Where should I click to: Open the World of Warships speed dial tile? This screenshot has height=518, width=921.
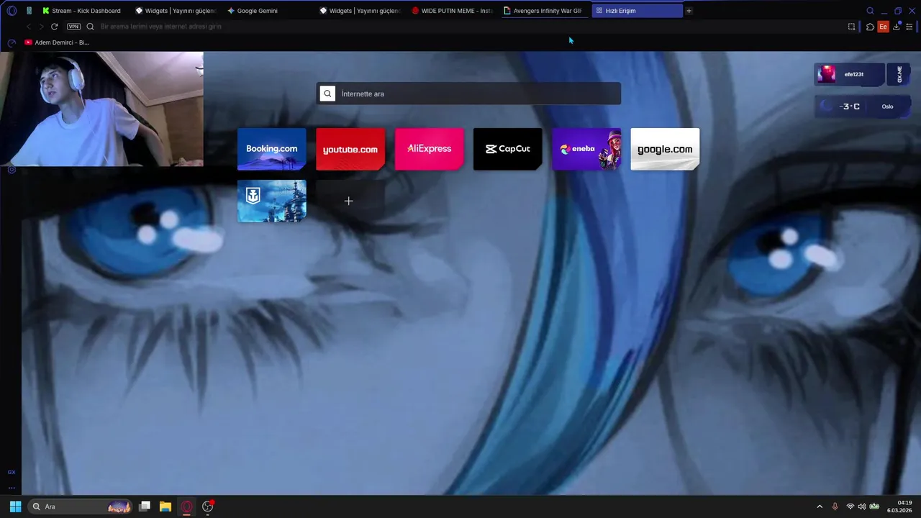click(x=271, y=201)
